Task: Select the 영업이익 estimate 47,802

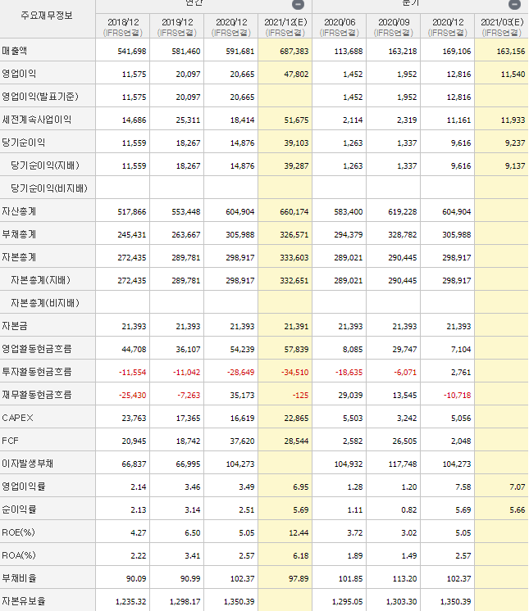Action: click(x=296, y=74)
